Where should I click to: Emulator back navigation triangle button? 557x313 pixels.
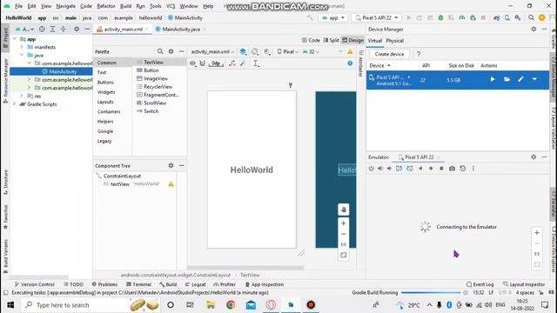420,169
